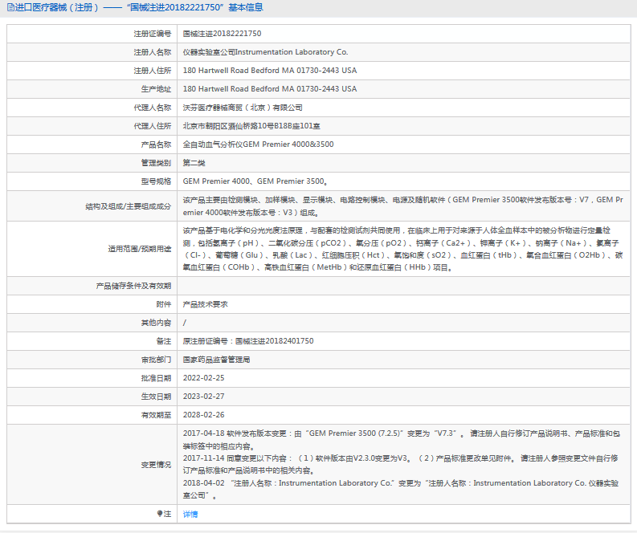This screenshot has width=637, height=533.
Task: Select the registrant name Instrumentation Laboratory Co.
Action: pos(292,52)
